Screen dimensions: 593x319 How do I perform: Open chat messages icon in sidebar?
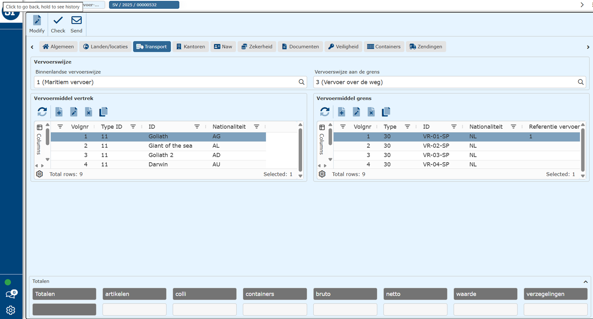[x=10, y=294]
